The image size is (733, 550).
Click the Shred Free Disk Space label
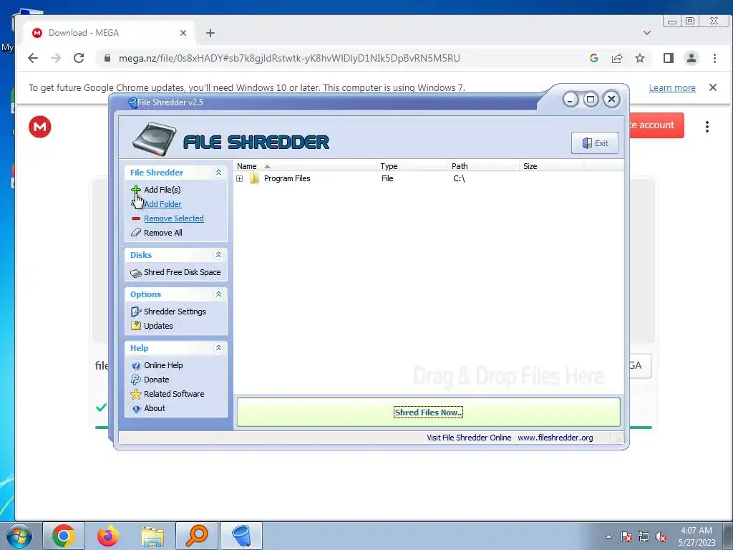coord(183,272)
